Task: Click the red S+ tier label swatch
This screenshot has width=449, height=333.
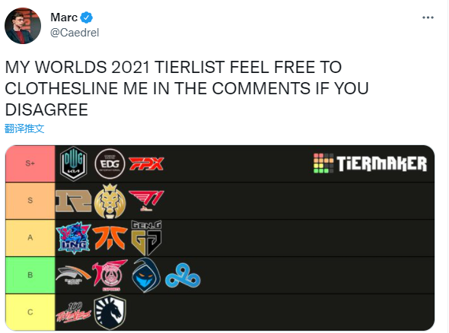Action: (x=30, y=163)
